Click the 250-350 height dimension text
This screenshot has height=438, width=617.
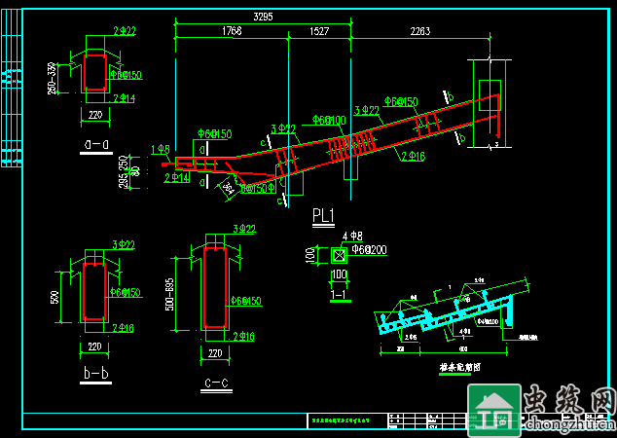(51, 78)
